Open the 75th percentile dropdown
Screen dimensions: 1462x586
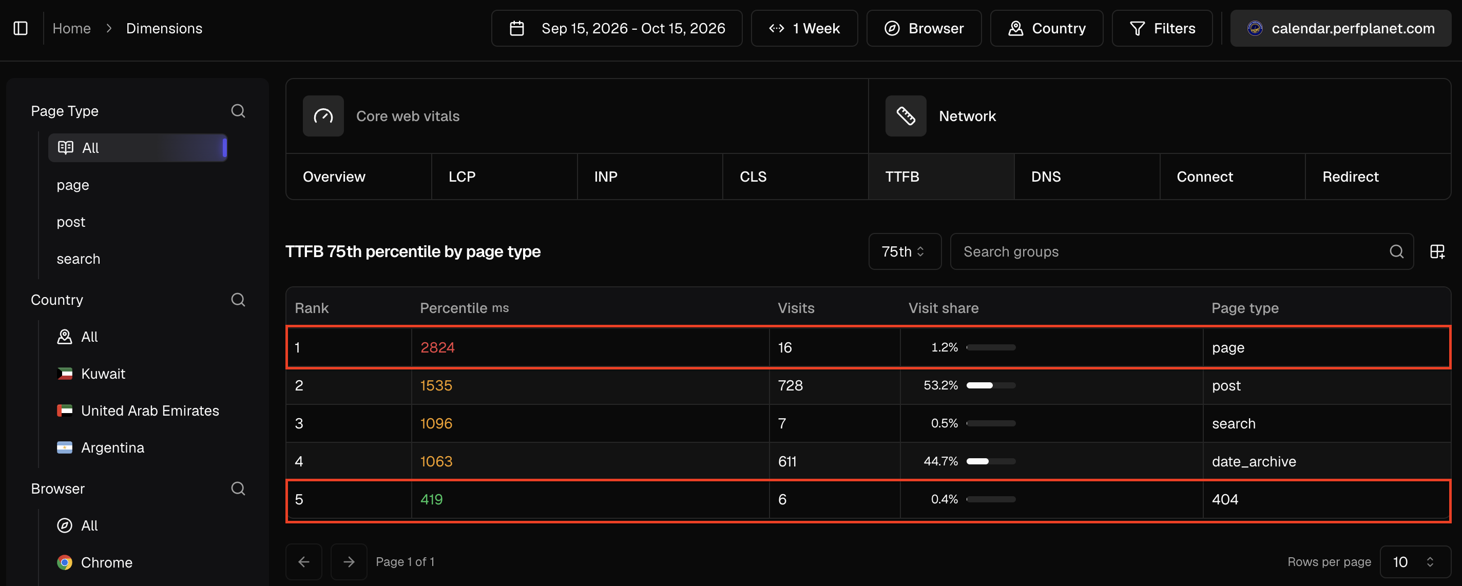(x=905, y=251)
